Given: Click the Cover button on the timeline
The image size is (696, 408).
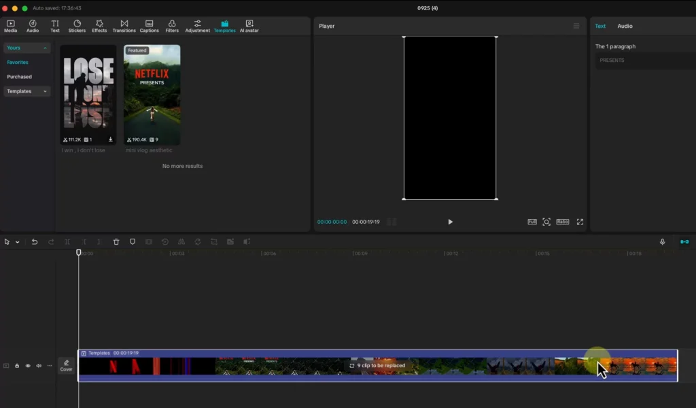Looking at the screenshot, I should pos(66,365).
